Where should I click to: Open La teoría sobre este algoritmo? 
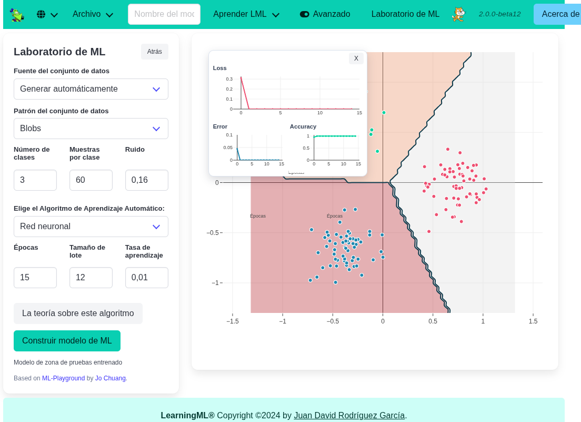pos(78,313)
